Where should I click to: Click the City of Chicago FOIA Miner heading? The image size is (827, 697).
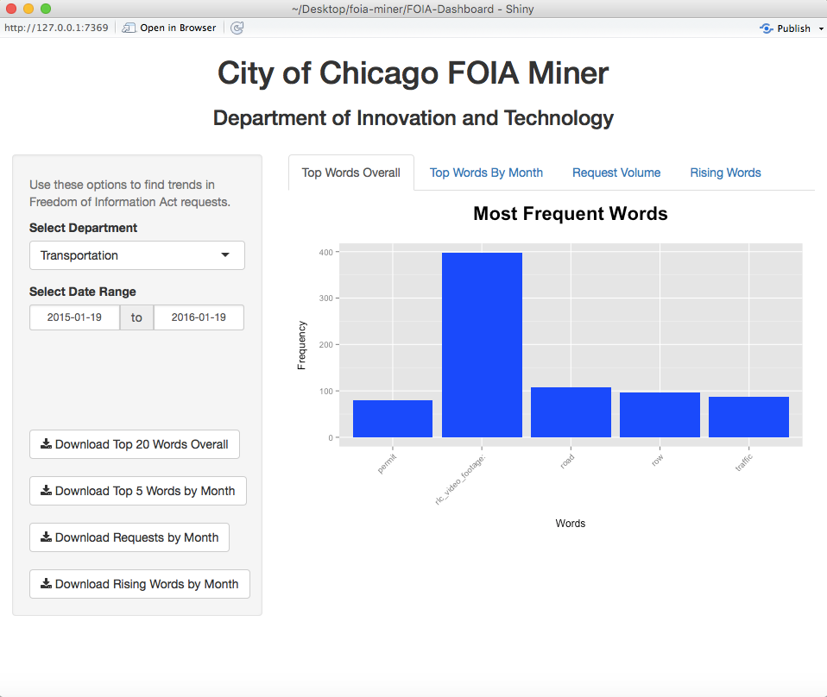click(413, 72)
